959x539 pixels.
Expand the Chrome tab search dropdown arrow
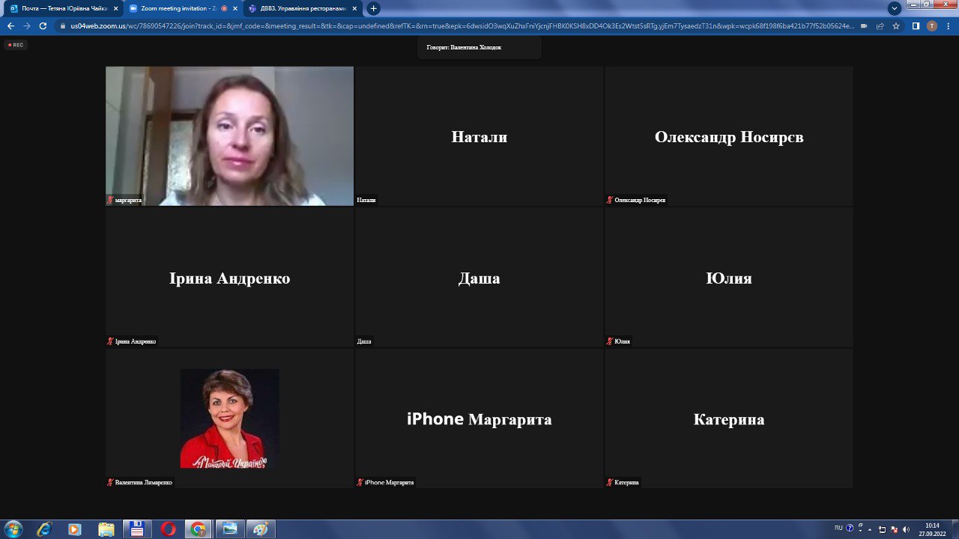[x=894, y=8]
